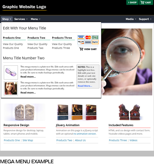The image size is (154, 165).
Task: Click Read more under sunglasses description
Action: (x=28, y=77)
